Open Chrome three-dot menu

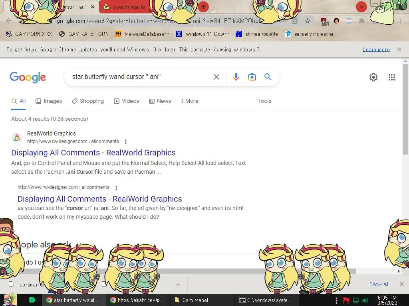[x=400, y=21]
